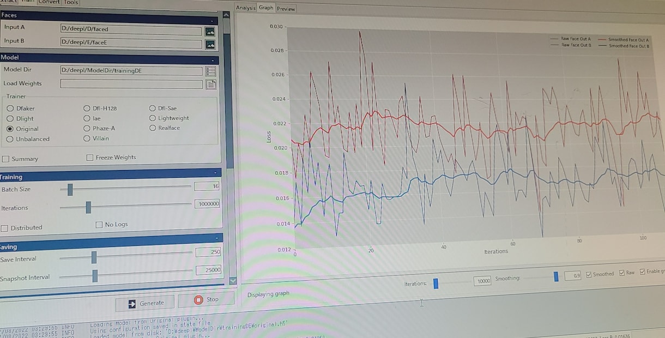
Task: Open the Preview tab
Action: pyautogui.click(x=286, y=9)
